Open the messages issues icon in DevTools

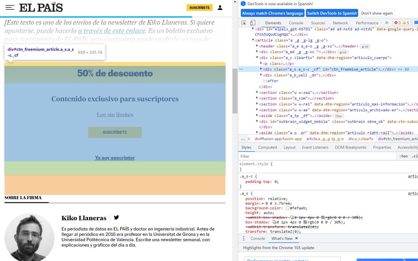tap(415, 23)
